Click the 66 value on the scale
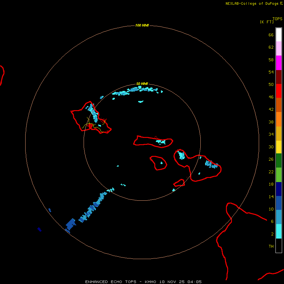 click(271, 35)
